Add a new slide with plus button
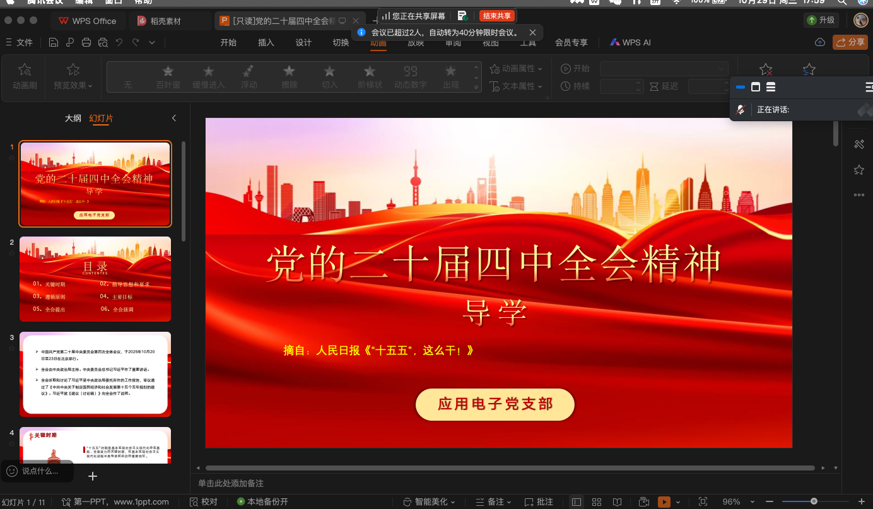 (93, 476)
